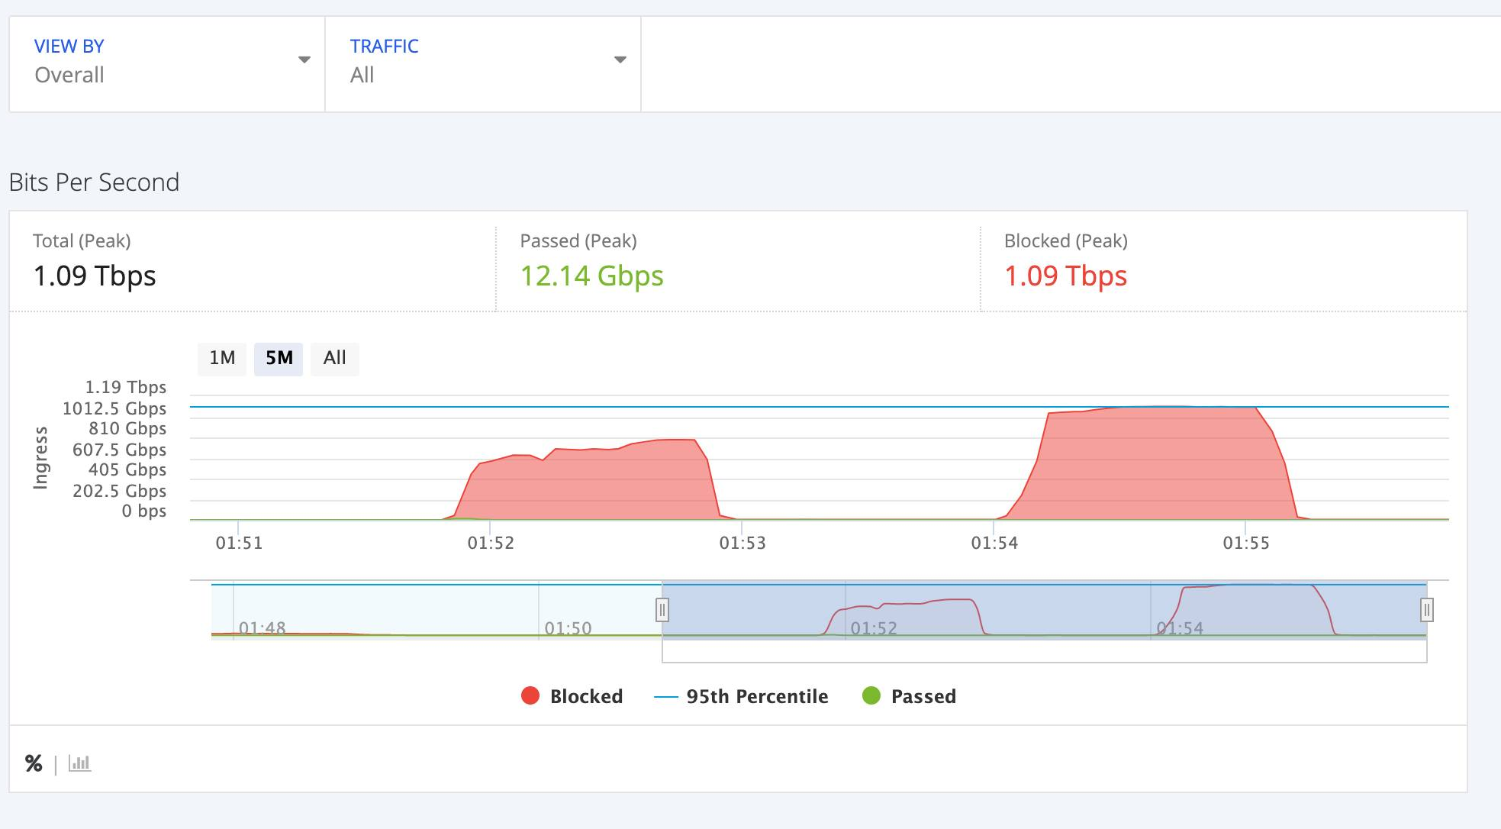
Task: Click the percentage display icon below the chart
Action: (x=32, y=762)
